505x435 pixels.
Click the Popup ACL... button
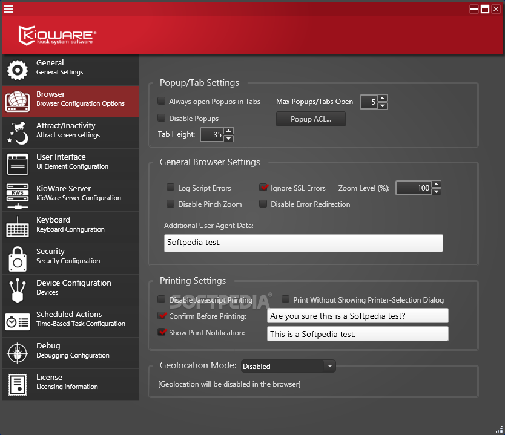click(x=311, y=119)
